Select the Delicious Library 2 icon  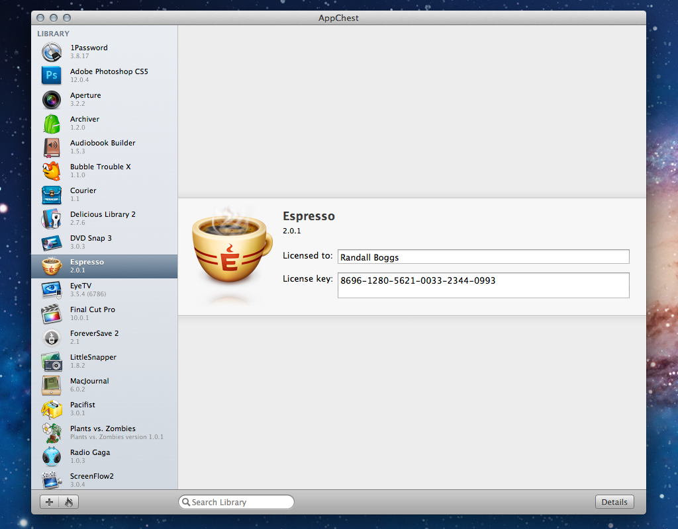(52, 218)
